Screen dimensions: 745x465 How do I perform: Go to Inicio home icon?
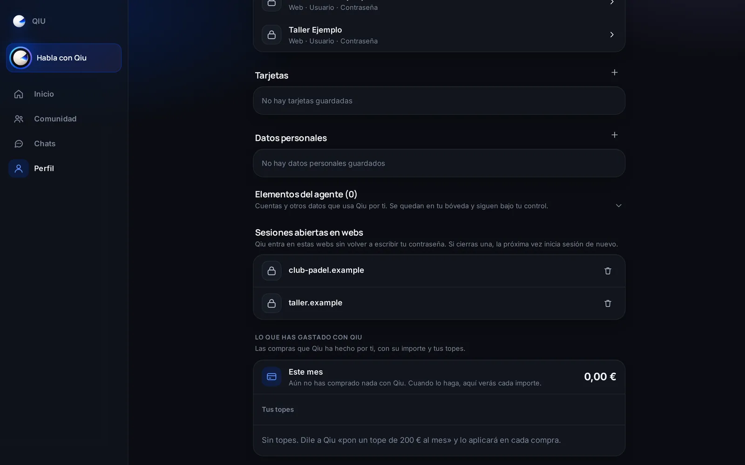point(19,94)
